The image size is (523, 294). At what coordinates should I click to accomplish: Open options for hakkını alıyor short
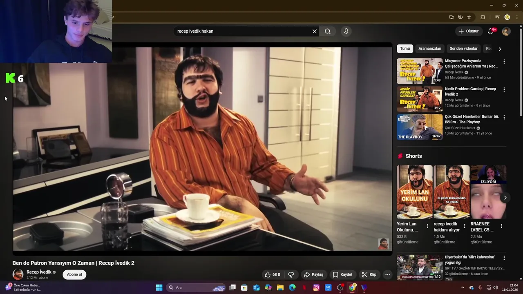click(x=465, y=226)
